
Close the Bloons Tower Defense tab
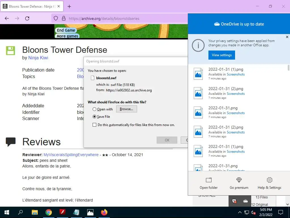59,6
